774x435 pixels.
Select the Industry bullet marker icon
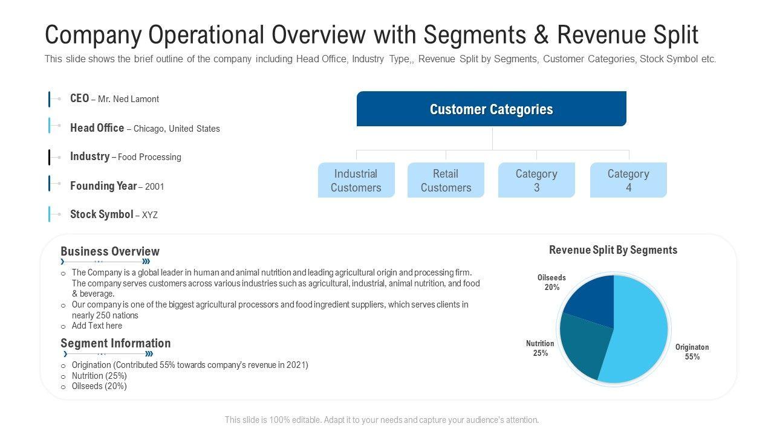53,157
